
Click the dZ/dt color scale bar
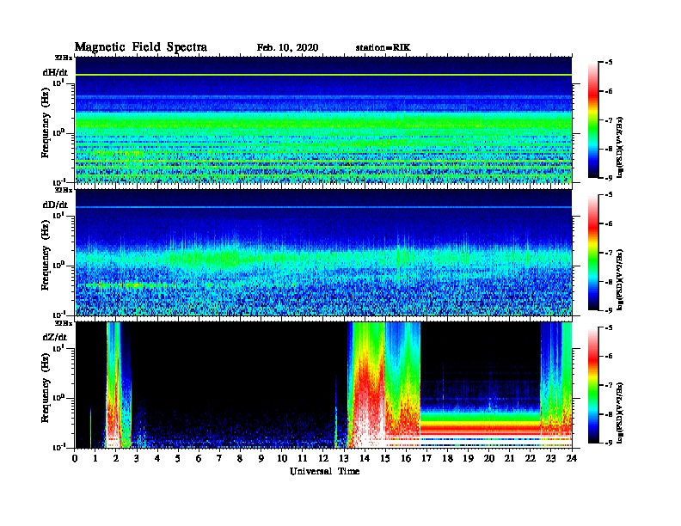pyautogui.click(x=593, y=385)
